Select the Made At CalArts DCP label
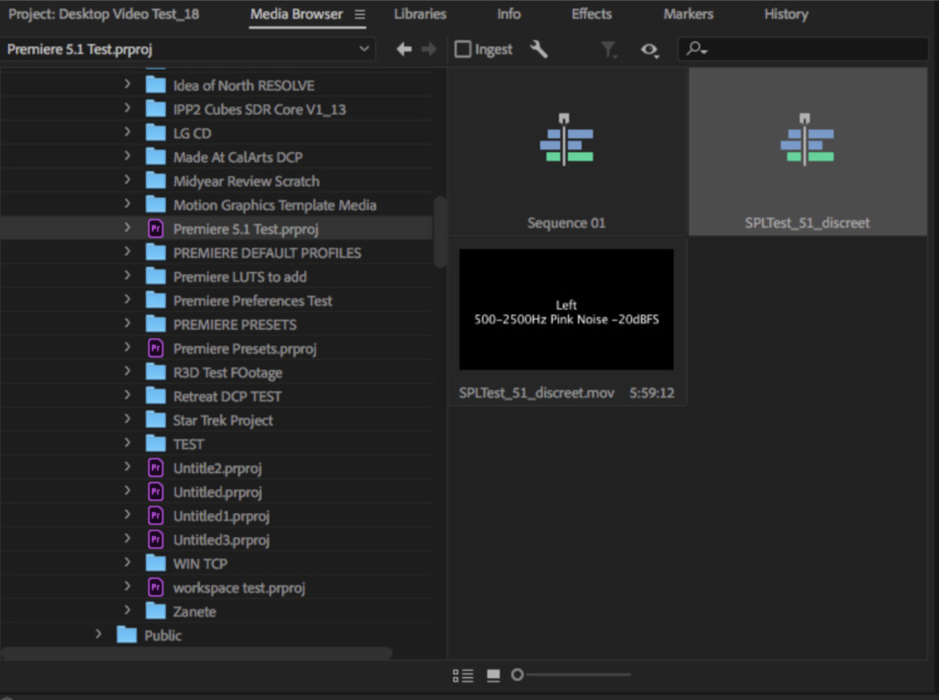939x700 pixels. tap(238, 158)
